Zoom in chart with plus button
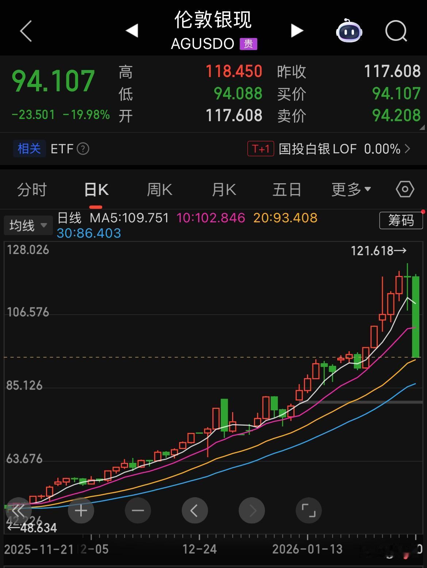The height and width of the screenshot is (568, 427). click(81, 510)
